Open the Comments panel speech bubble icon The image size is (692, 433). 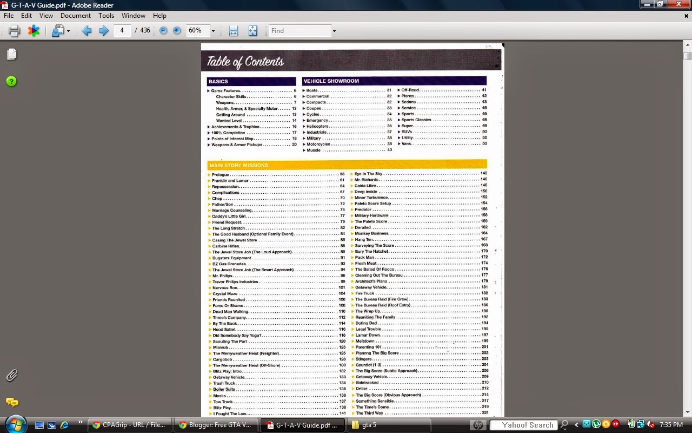click(11, 402)
